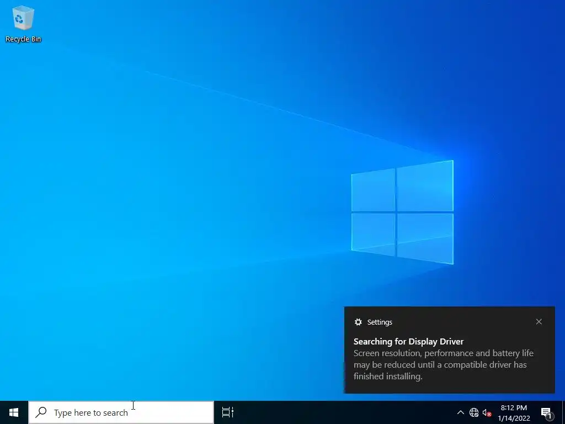Viewport: 565px width, 424px height.
Task: Click the Show desktop sliver at taskbar end
Action: pyautogui.click(x=563, y=412)
